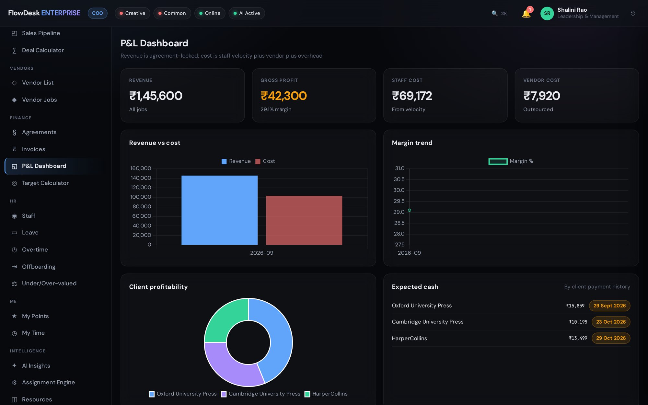Click the Under/Over-valued scales icon

point(14,283)
